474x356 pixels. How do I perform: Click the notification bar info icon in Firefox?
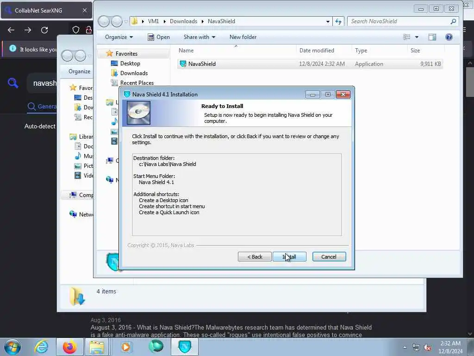[x=12, y=48]
